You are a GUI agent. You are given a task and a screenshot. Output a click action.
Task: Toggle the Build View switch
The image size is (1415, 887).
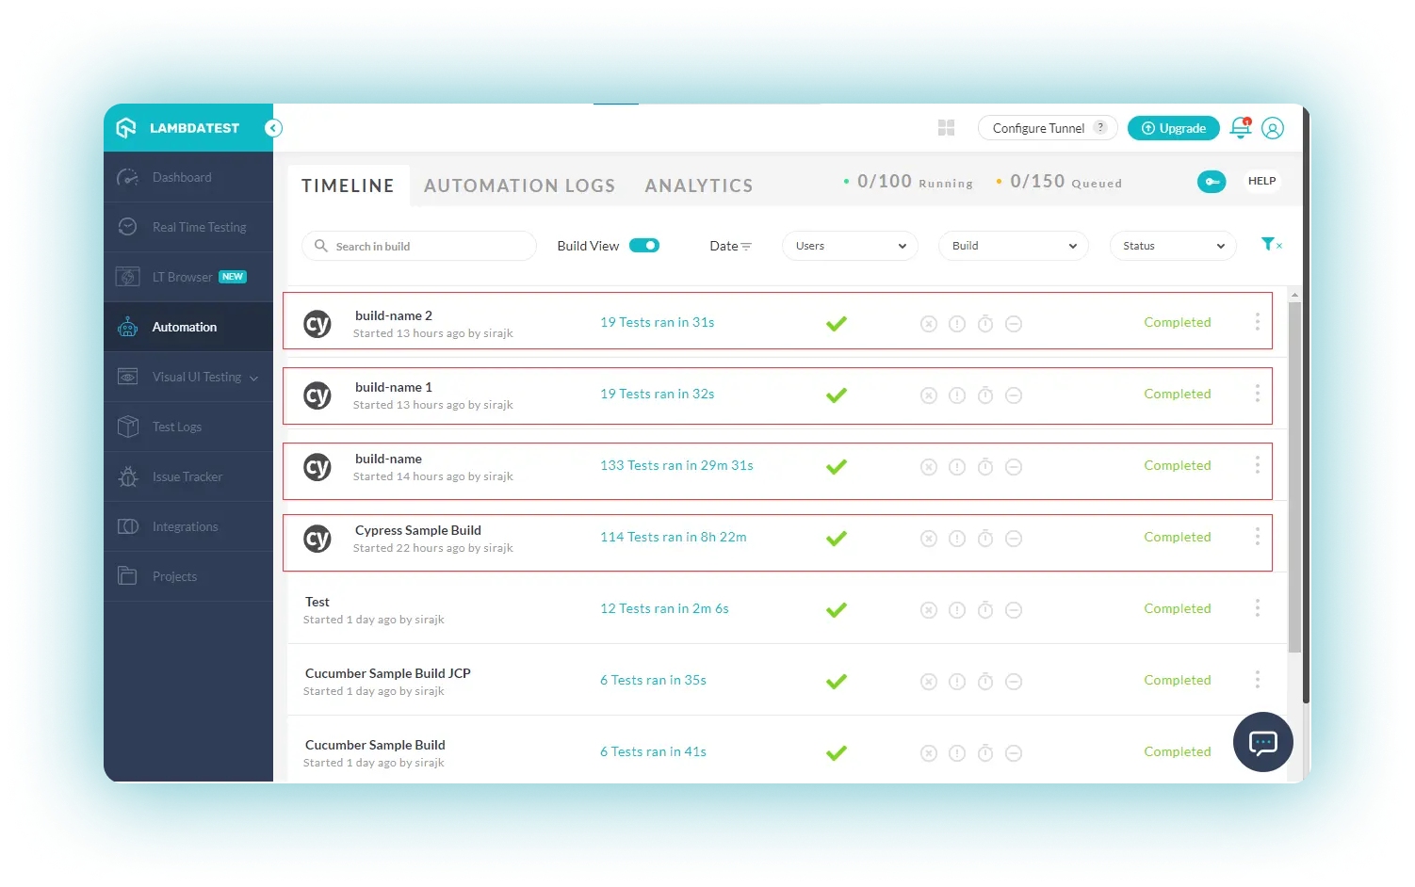[644, 246]
